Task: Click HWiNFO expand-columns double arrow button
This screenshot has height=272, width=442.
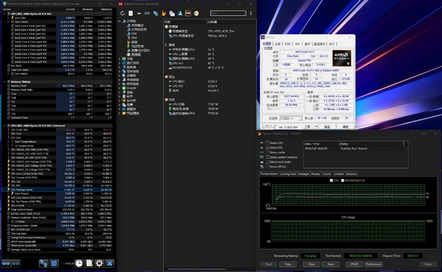Action: 6,263
